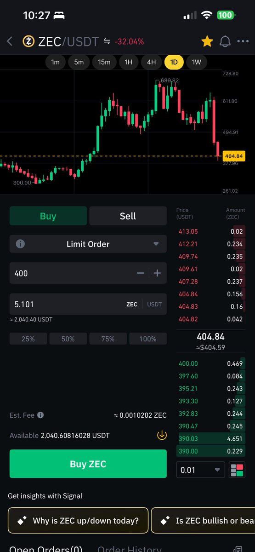Tap the order book layout icon

(238, 470)
